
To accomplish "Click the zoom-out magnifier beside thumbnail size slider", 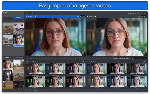I will pos(26,91).
